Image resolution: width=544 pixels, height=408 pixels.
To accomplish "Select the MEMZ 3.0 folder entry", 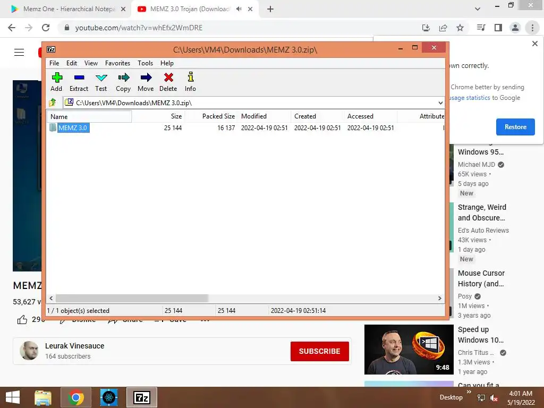I will (72, 127).
